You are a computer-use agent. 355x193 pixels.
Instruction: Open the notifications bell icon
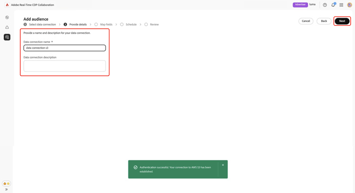coord(333,5)
